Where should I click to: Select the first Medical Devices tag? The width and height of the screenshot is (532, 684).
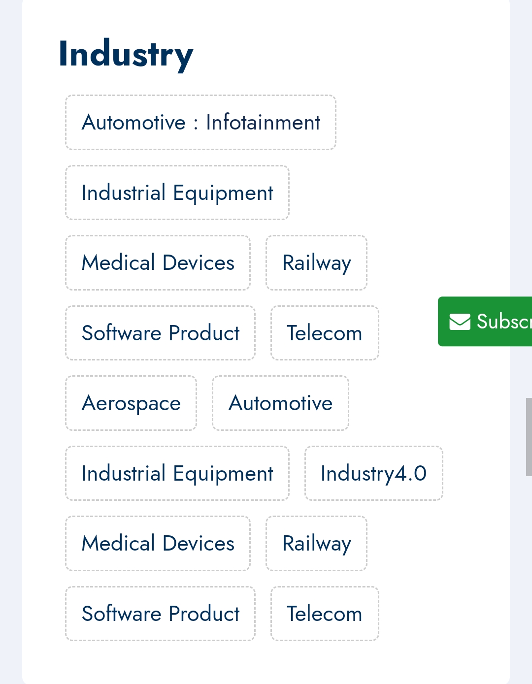(x=158, y=263)
